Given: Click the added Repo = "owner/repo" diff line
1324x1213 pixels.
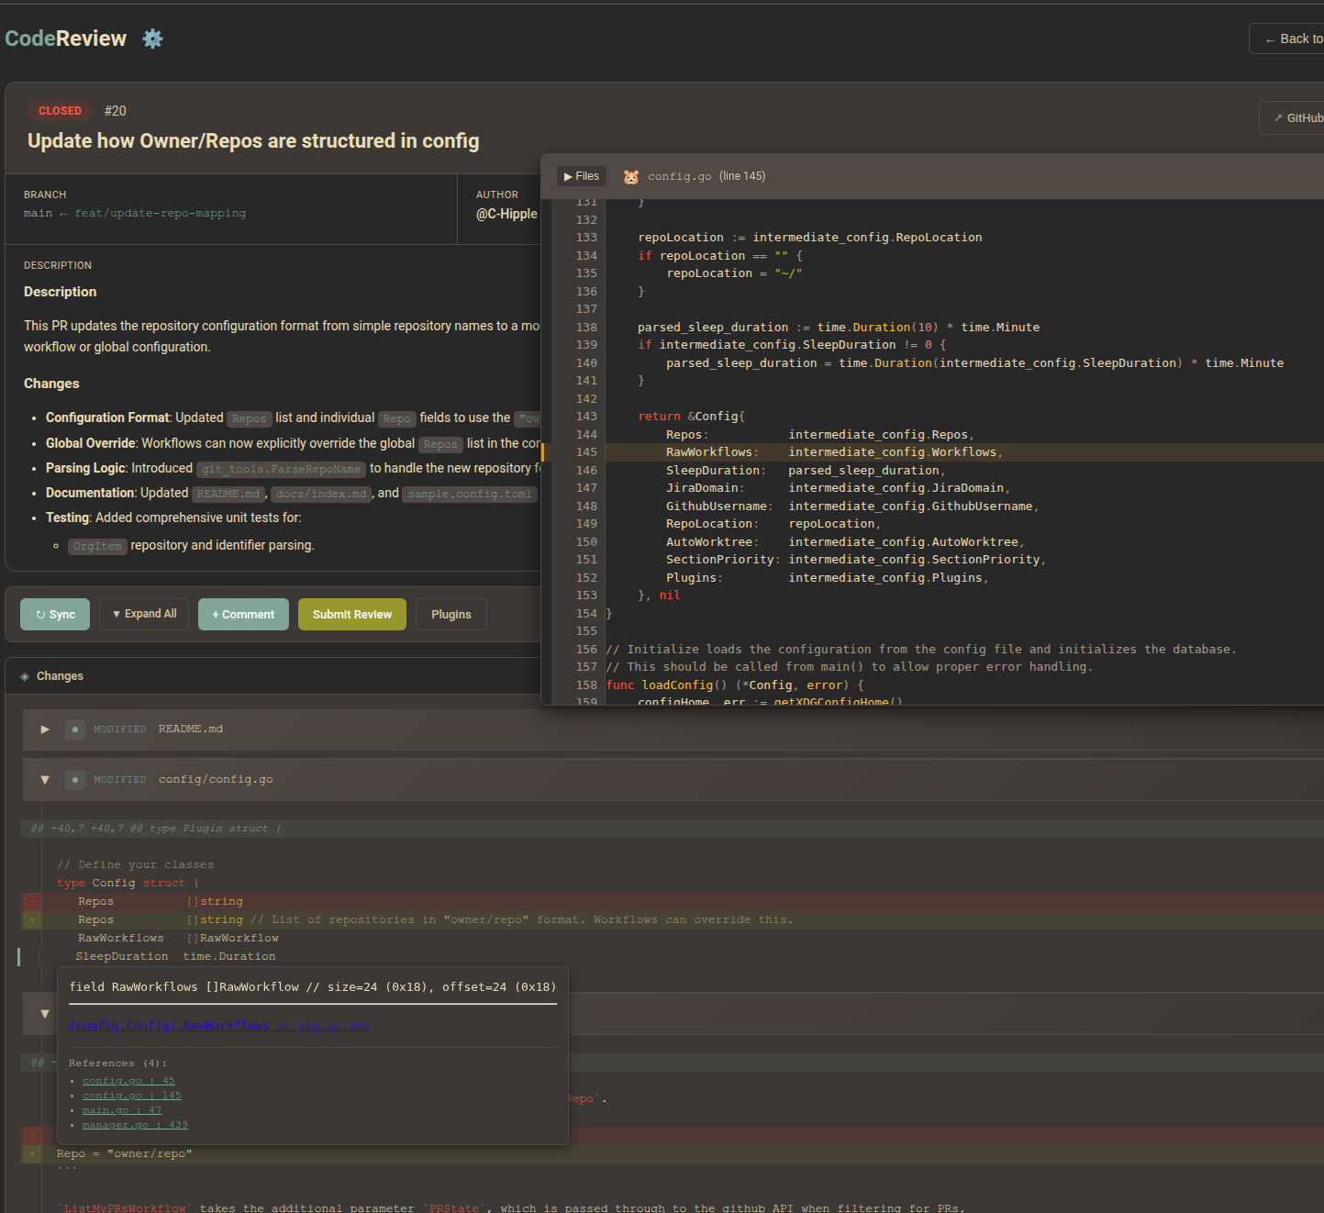Looking at the screenshot, I should pyautogui.click(x=673, y=1154).
